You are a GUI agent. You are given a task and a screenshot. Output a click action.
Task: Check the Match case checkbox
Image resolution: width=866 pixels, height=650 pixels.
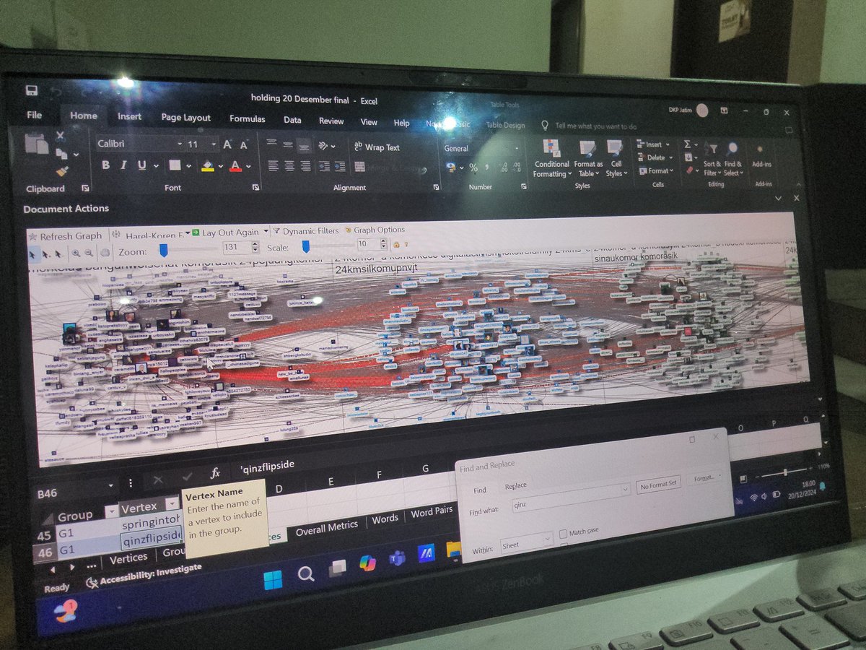563,533
